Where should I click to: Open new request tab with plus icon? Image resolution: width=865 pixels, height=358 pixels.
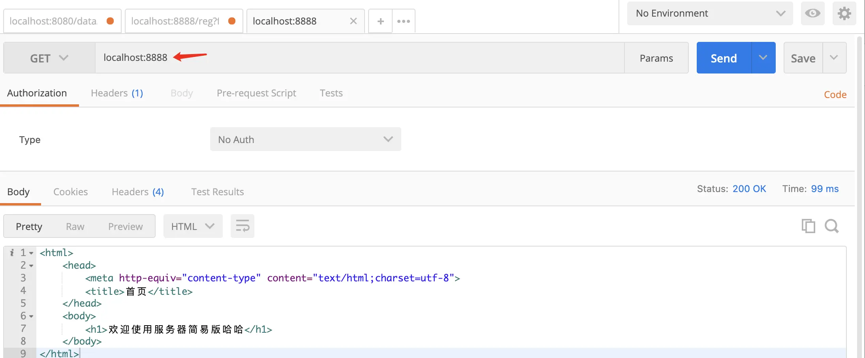click(380, 21)
